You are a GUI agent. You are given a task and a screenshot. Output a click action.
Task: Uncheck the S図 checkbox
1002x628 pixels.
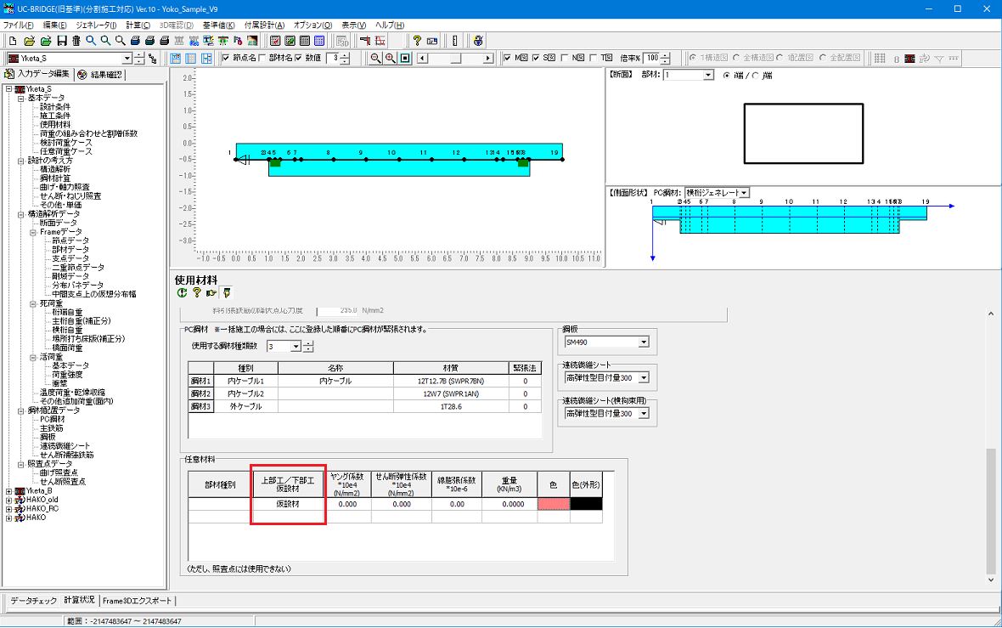536,59
